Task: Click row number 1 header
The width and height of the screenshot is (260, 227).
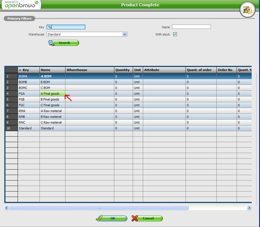Action: coord(12,76)
